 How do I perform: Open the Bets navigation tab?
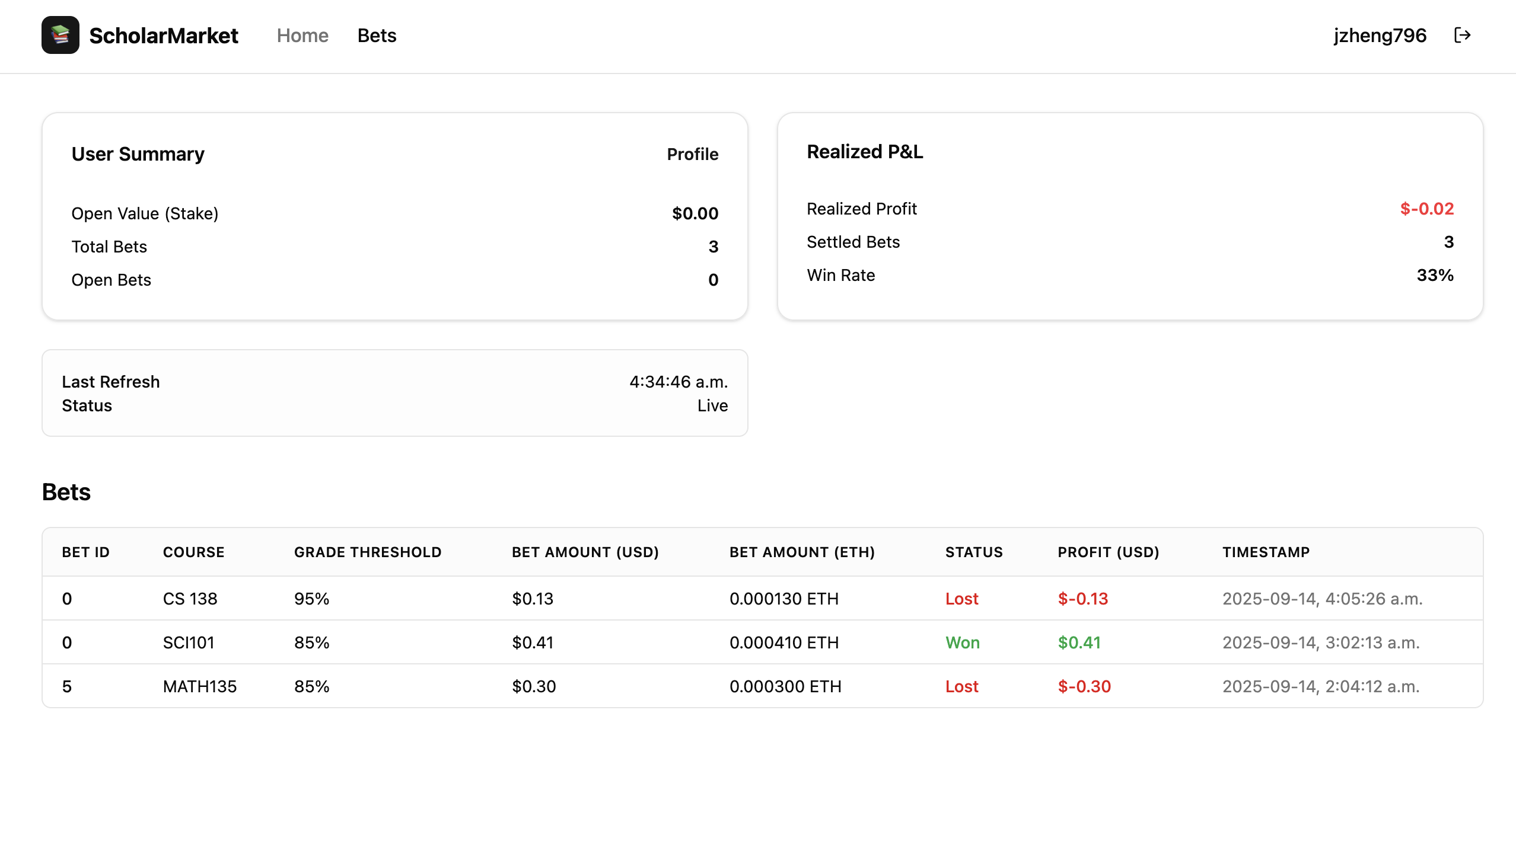pyautogui.click(x=377, y=36)
